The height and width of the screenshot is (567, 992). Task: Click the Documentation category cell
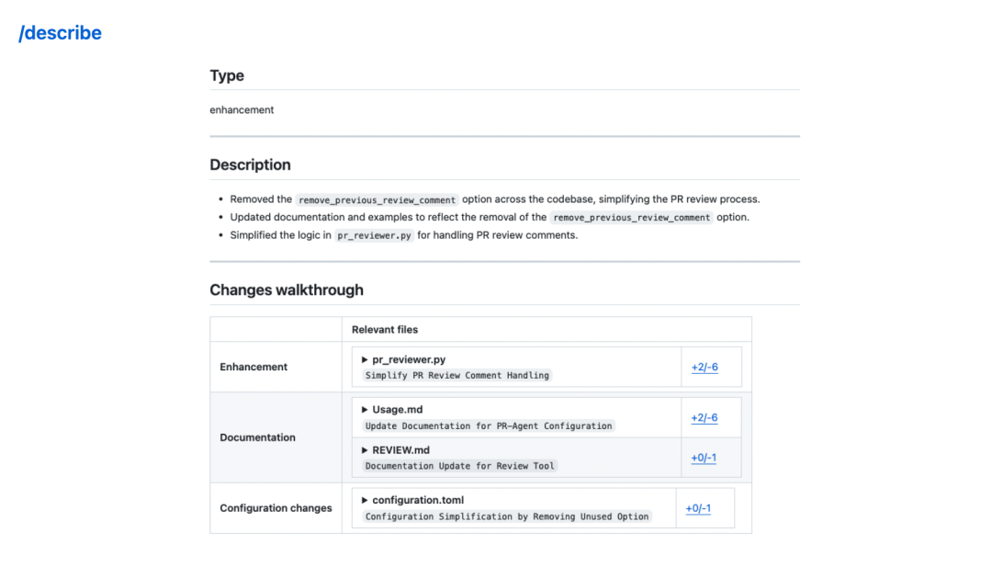tap(257, 437)
